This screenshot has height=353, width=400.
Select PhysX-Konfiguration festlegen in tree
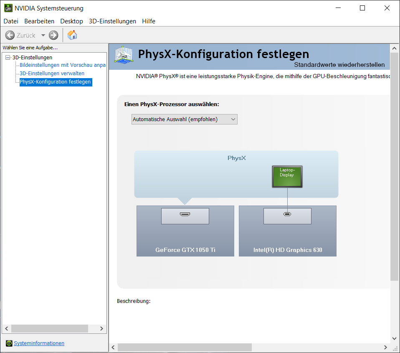tap(56, 82)
